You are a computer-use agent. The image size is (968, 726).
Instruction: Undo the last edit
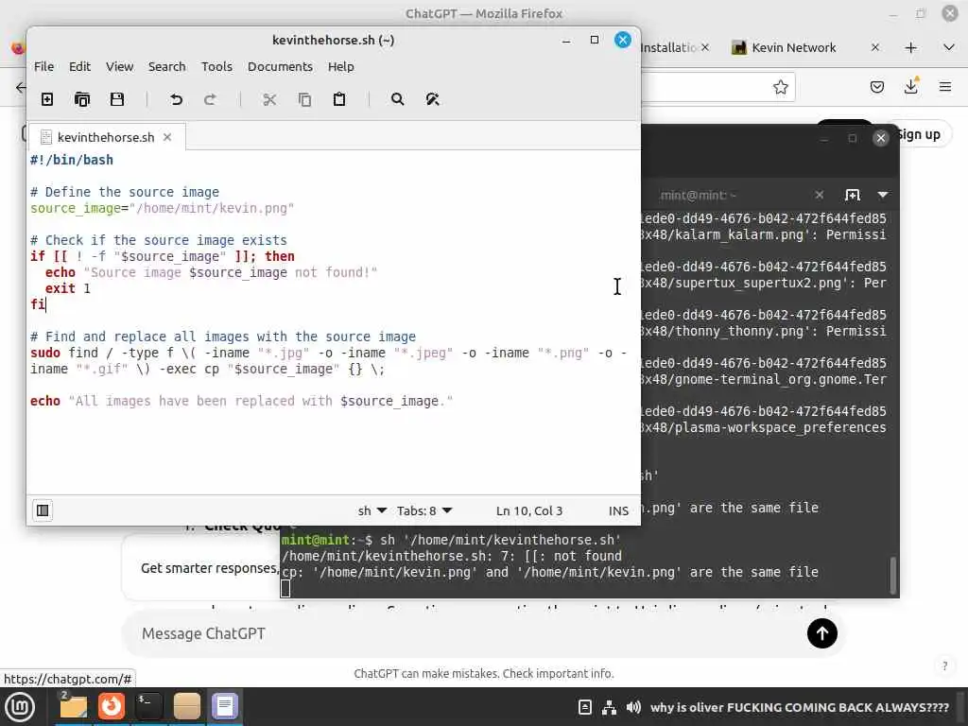coord(176,99)
